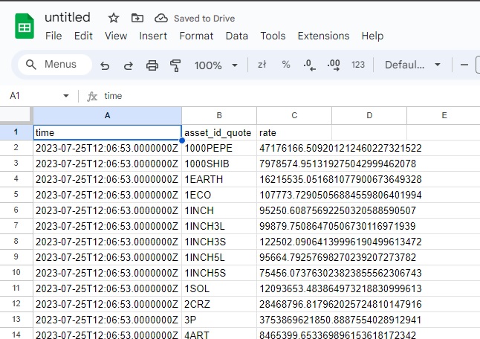480x339 pixels.
Task: Open the 100% zoom dropdown
Action: tap(215, 65)
